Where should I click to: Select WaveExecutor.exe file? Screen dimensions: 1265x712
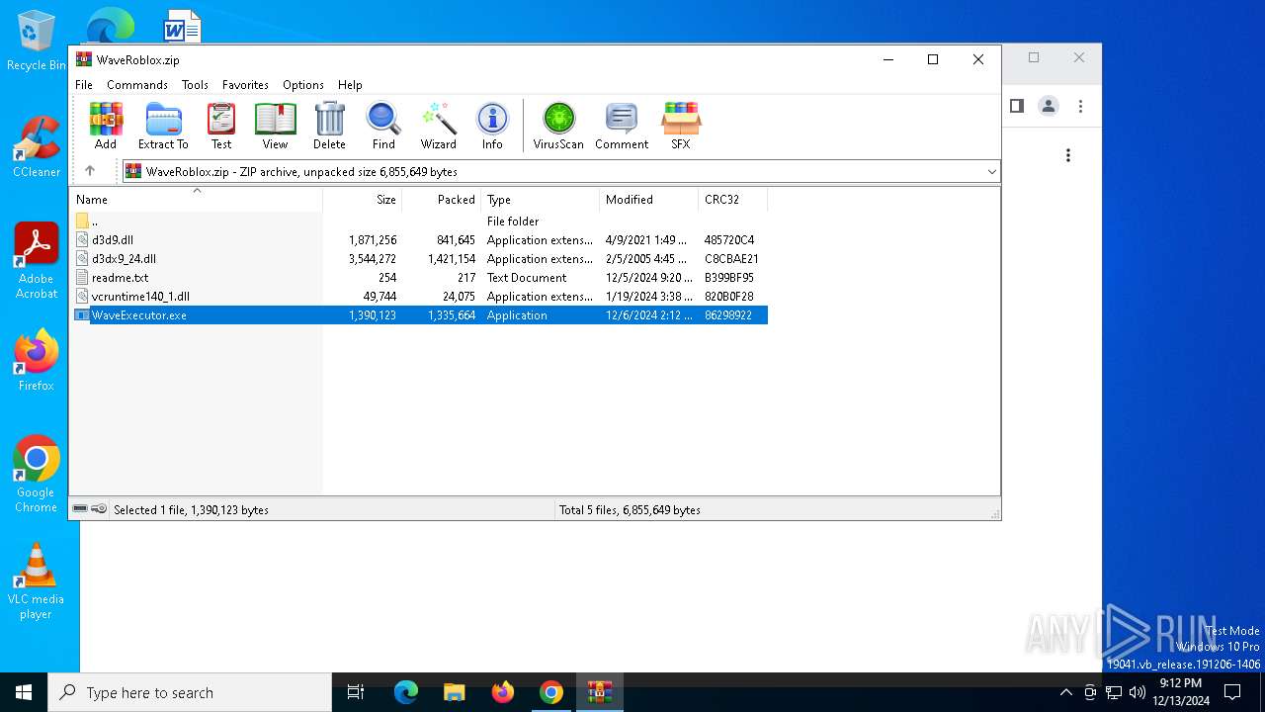[419, 315]
